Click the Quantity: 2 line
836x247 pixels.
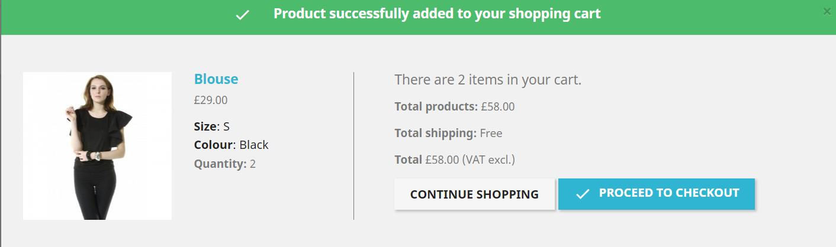coord(224,164)
